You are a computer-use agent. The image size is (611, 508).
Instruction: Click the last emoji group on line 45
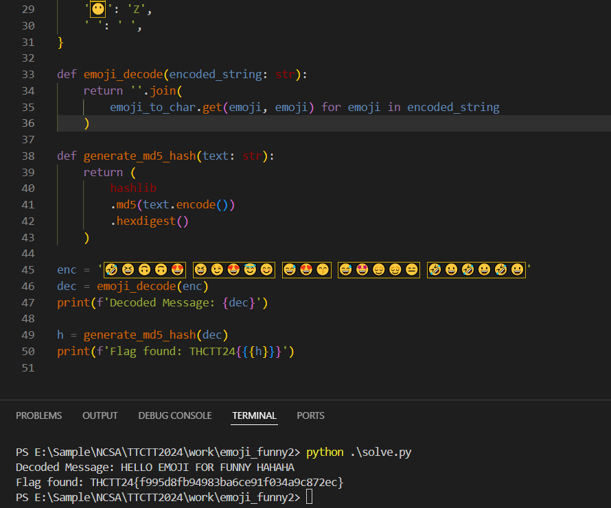tap(476, 270)
